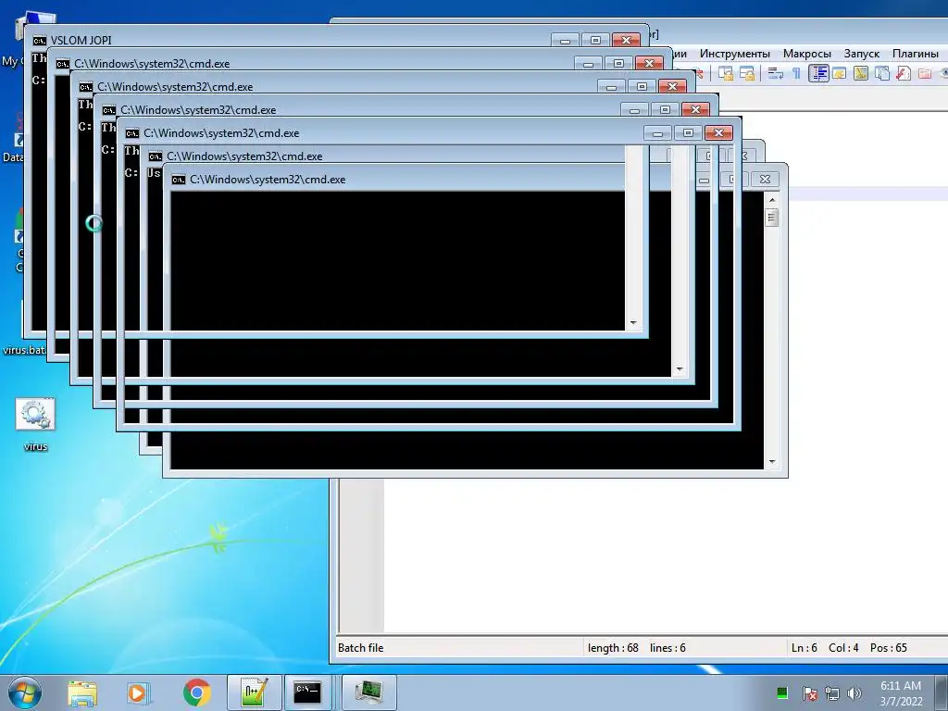Close the VSLOM JOPI console window
948x711 pixels.
pos(627,40)
